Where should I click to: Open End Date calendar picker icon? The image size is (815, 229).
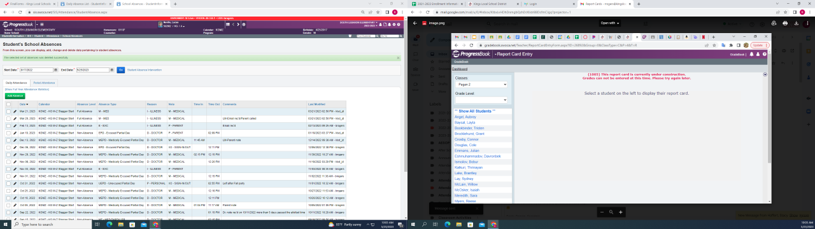111,70
